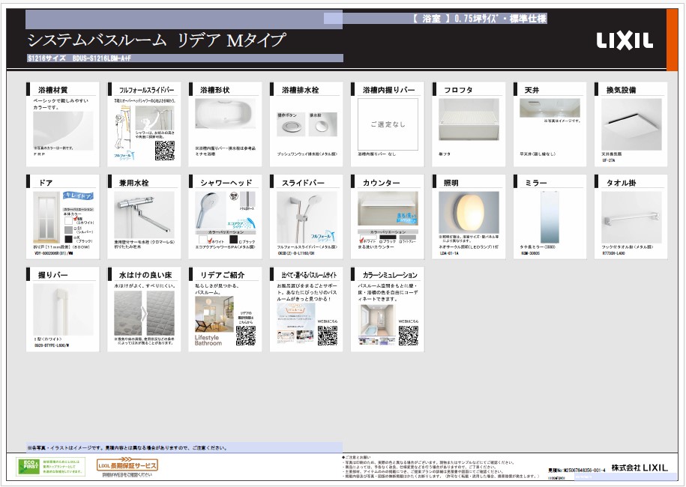Click the フルフォールシャワー logo in スライドバー card
This screenshot has height=487, width=686.
(x=324, y=236)
